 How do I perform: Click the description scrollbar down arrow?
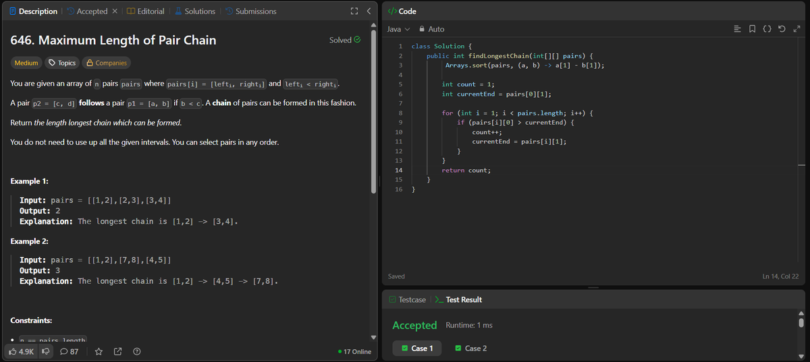tap(374, 337)
